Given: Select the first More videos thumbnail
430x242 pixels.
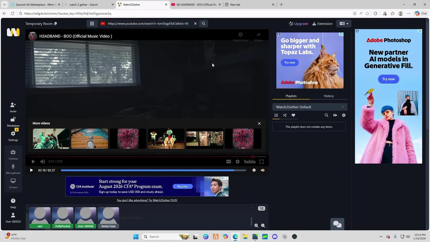Looking at the screenshot, I should tap(51, 138).
